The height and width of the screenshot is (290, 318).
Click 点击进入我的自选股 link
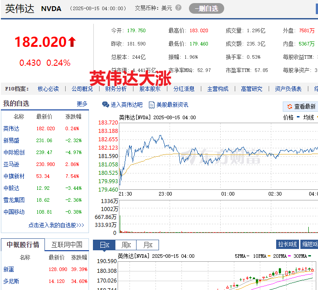(x=56, y=225)
